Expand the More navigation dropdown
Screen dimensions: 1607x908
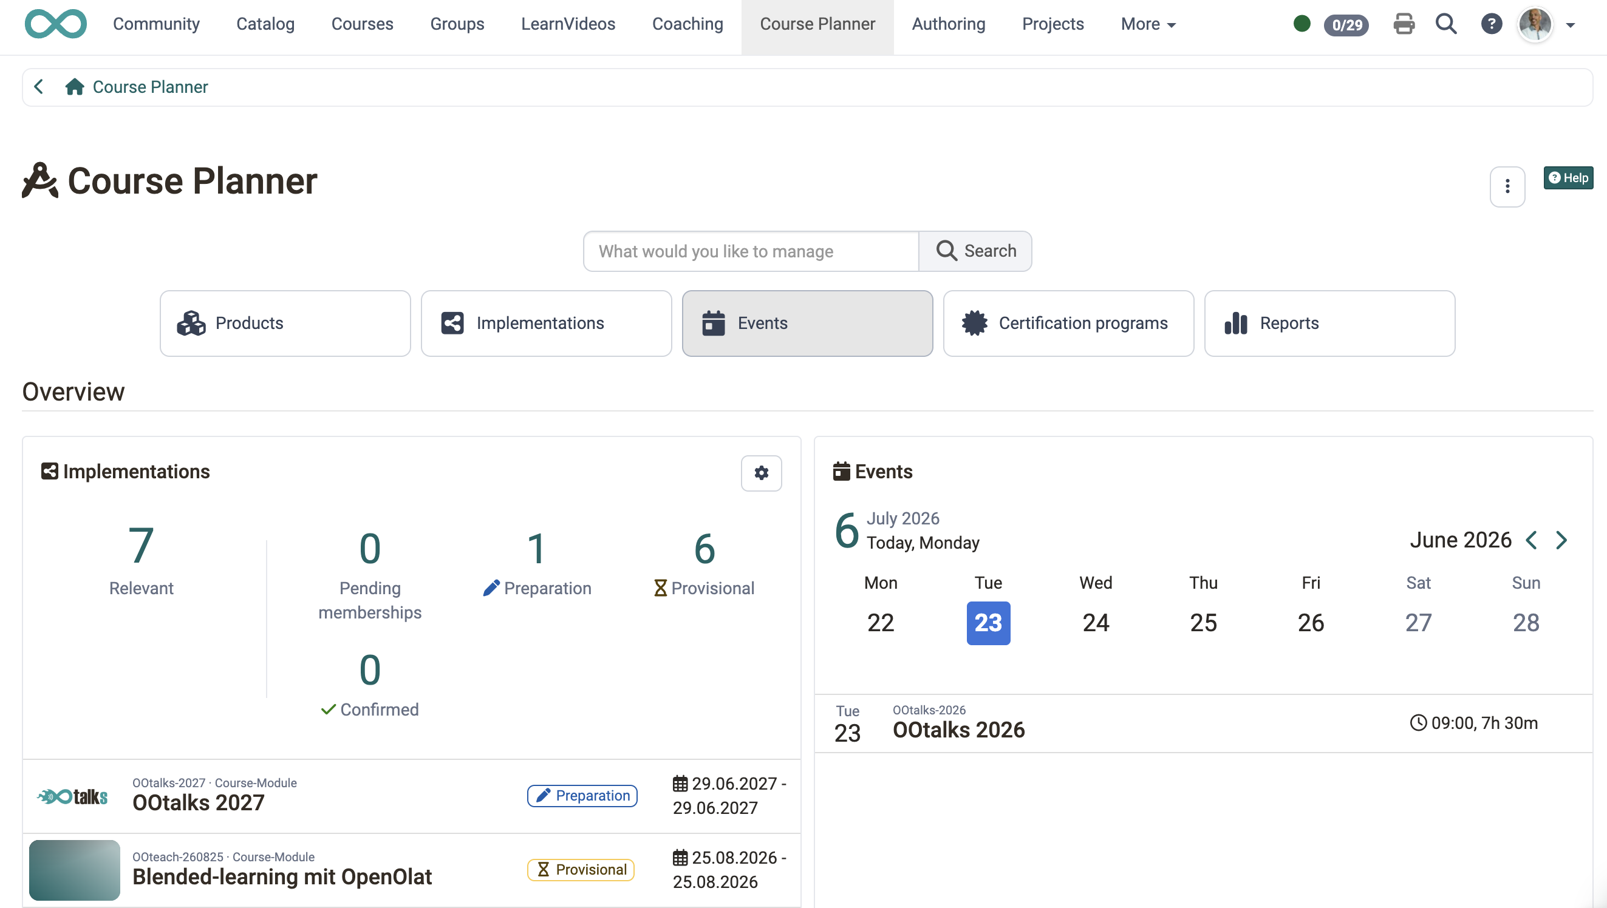point(1148,24)
